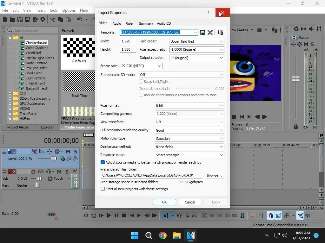Viewport: 325px width, 243px height.
Task: Expand the OFX folder in the plug-in tree
Action: pos(10,93)
